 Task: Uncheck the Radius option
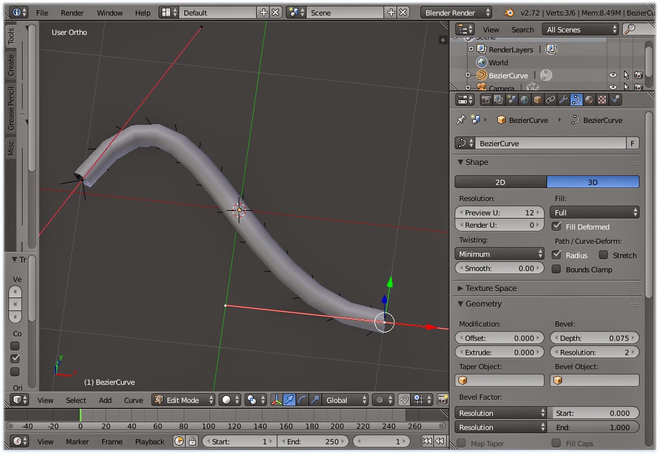557,255
